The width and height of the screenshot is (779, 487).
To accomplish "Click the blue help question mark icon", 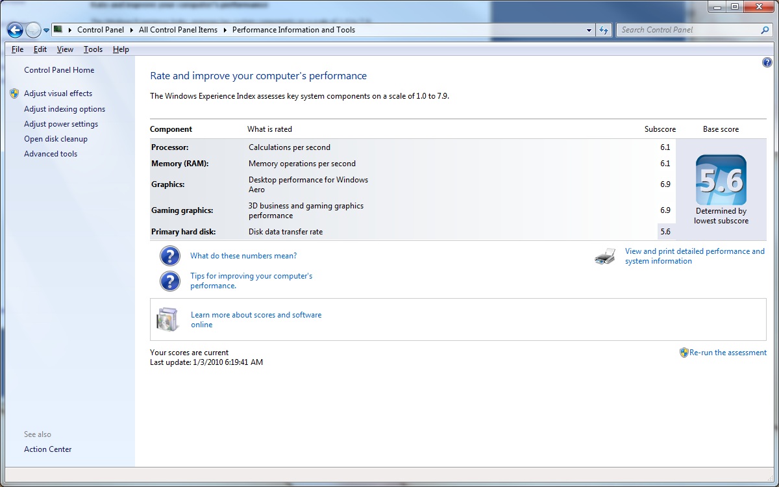I will pyautogui.click(x=767, y=63).
